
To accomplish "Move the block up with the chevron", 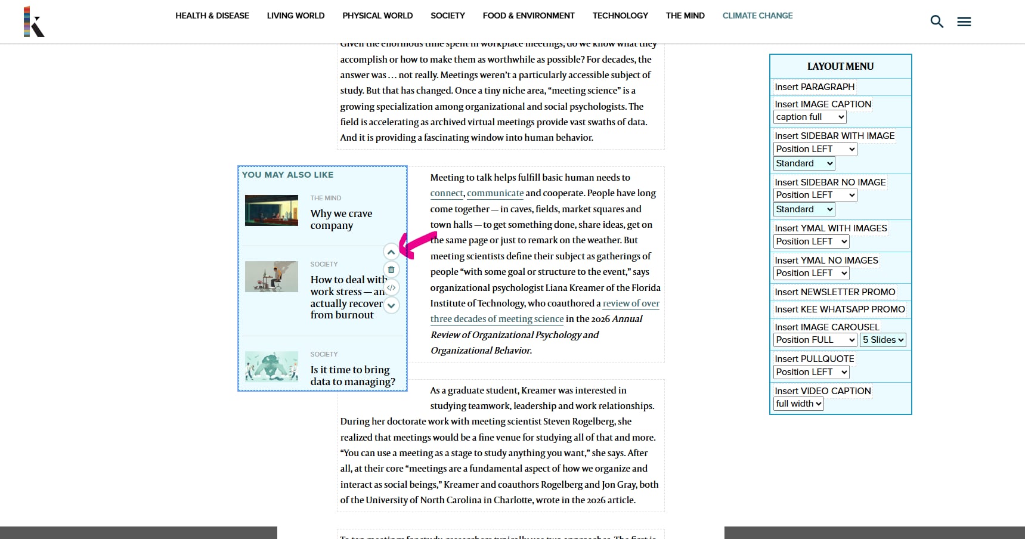I will 391,252.
